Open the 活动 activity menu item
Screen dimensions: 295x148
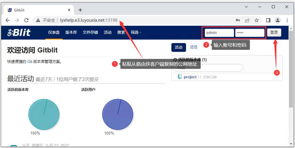[x=108, y=33]
